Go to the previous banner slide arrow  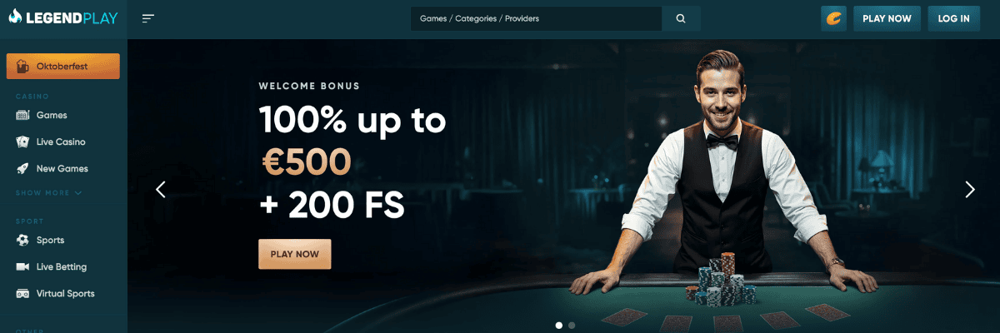pos(161,190)
